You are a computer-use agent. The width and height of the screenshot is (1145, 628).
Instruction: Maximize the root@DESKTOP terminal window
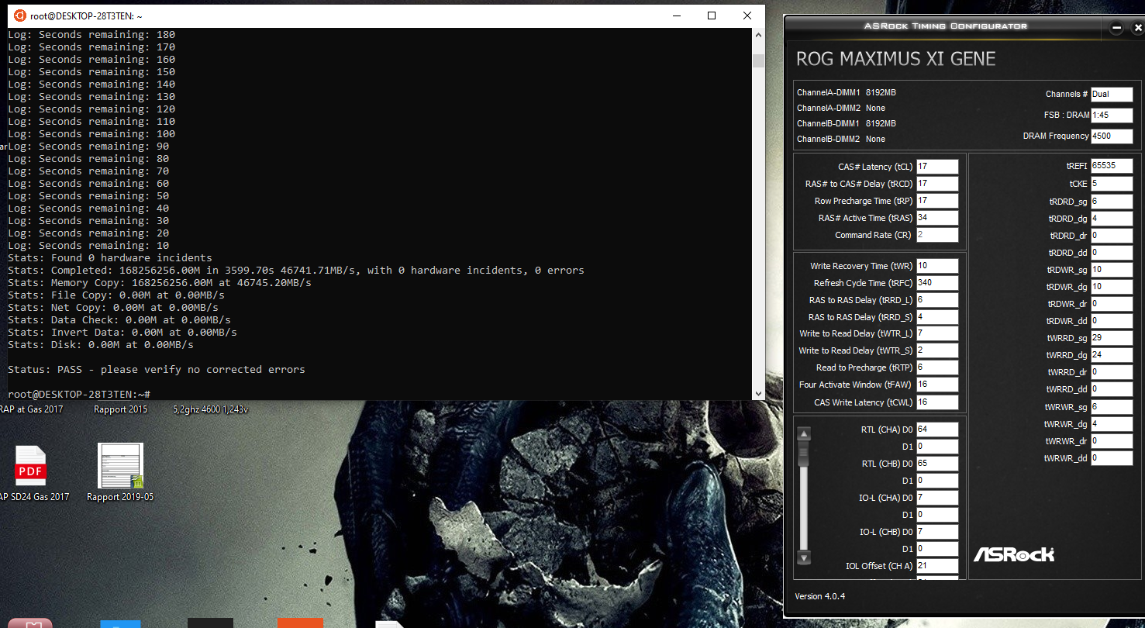pos(712,16)
